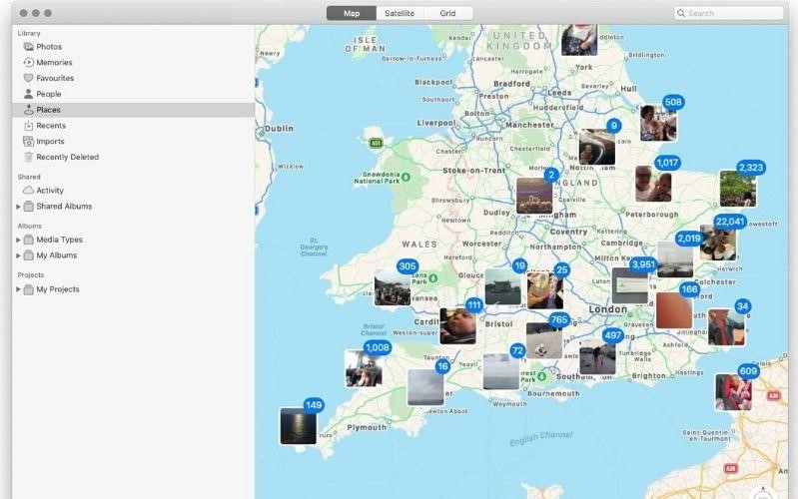
Task: Open the photo cluster labeled 1,017
Action: pos(653,183)
